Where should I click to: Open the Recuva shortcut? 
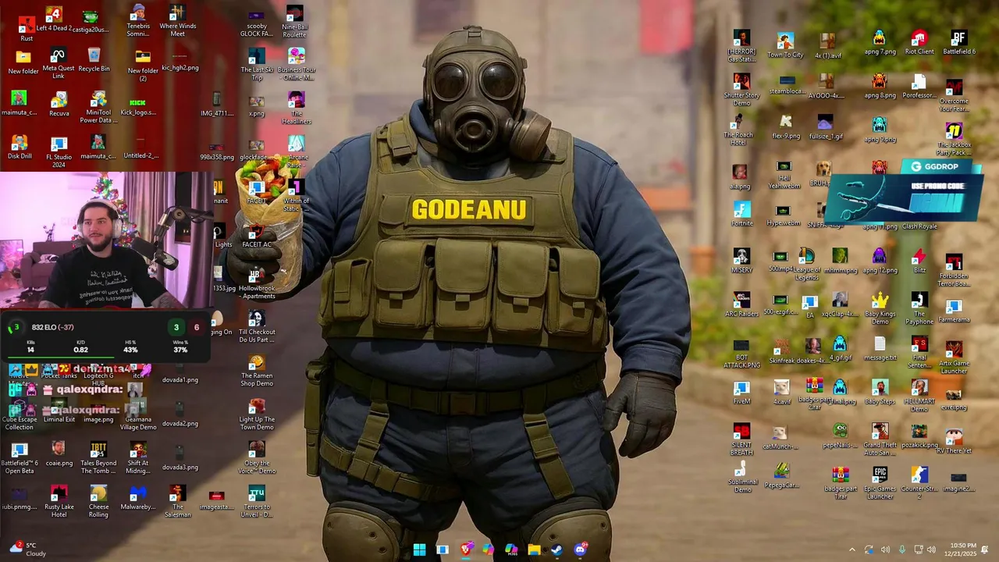(59, 105)
